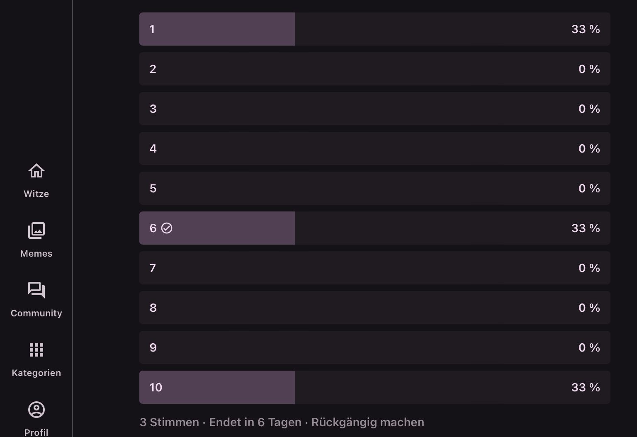Go to the Community chat icon
The image size is (637, 437).
pyautogui.click(x=36, y=290)
